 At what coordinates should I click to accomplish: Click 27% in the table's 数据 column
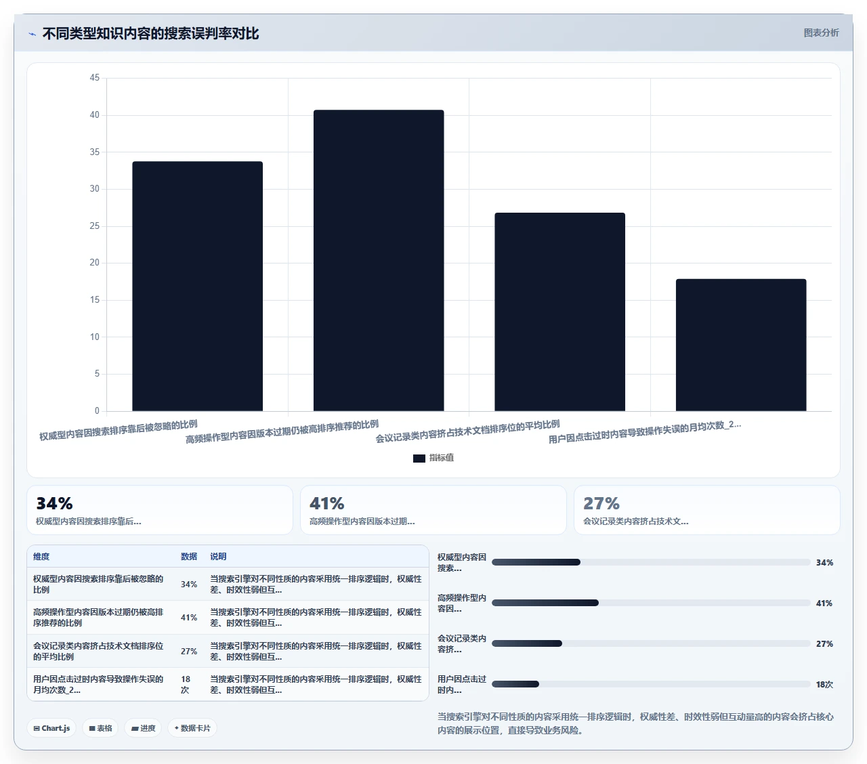tap(189, 652)
